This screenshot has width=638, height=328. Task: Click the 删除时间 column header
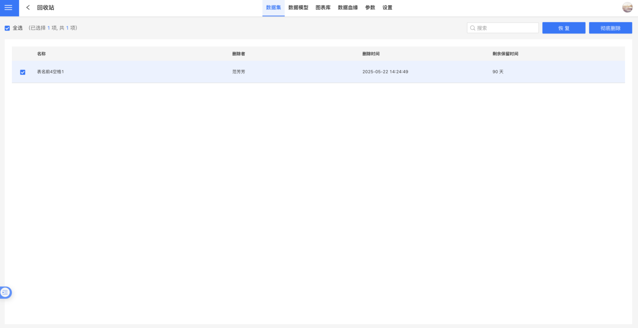point(371,53)
